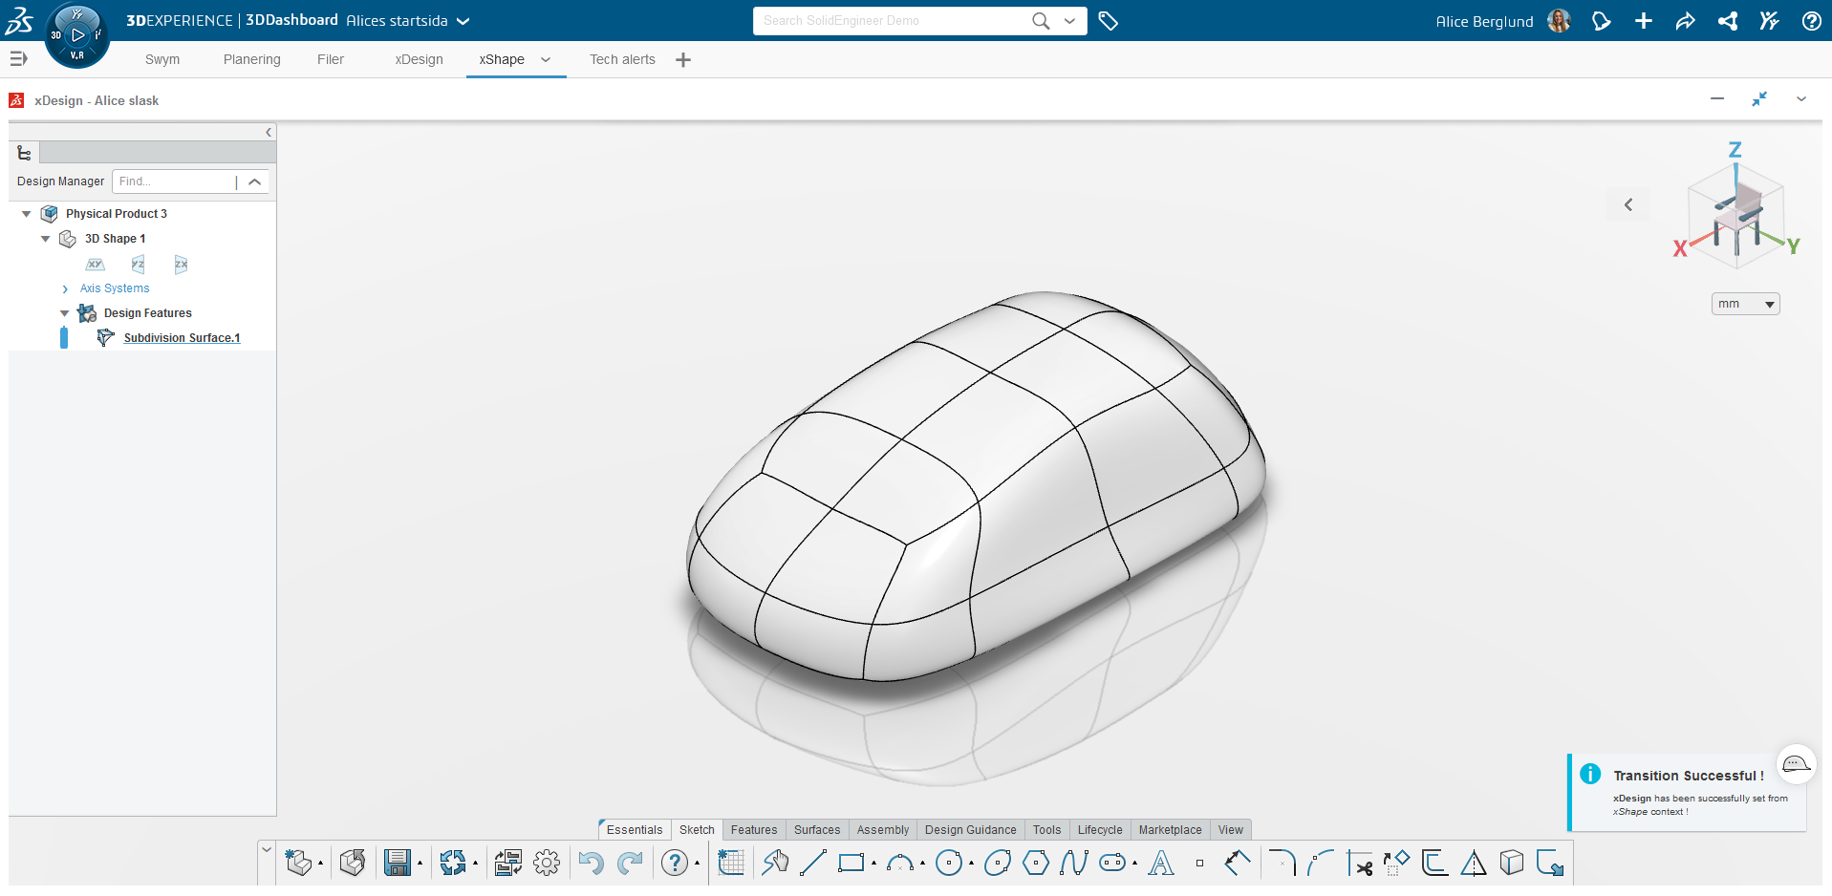Select the Line sketch tool
Viewport: 1832px width, 896px height.
tap(812, 863)
